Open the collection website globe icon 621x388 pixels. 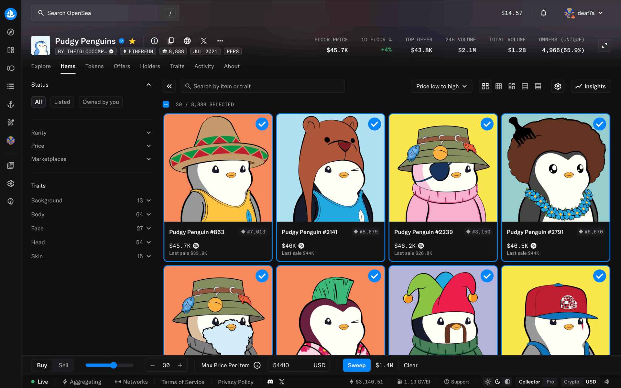[x=187, y=41]
